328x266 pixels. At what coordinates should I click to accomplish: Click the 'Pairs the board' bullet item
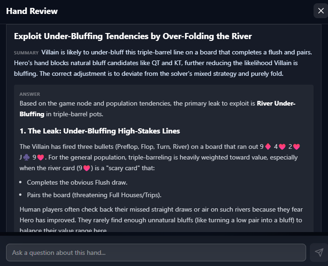point(87,194)
